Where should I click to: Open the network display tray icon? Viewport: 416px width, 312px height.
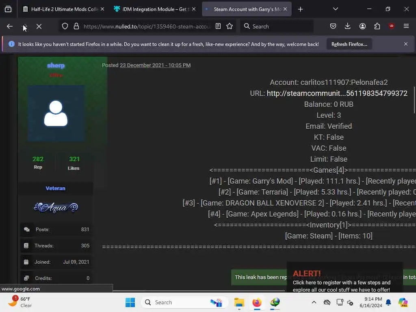pyautogui.click(x=340, y=302)
